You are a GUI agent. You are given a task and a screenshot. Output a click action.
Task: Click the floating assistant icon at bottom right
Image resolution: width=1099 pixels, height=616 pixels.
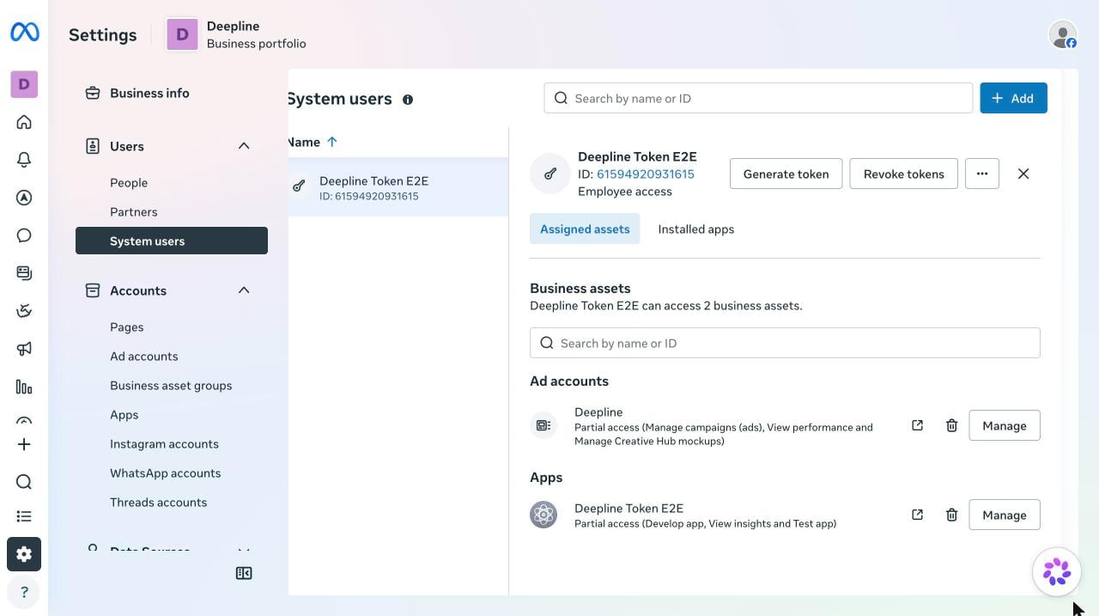click(x=1056, y=571)
